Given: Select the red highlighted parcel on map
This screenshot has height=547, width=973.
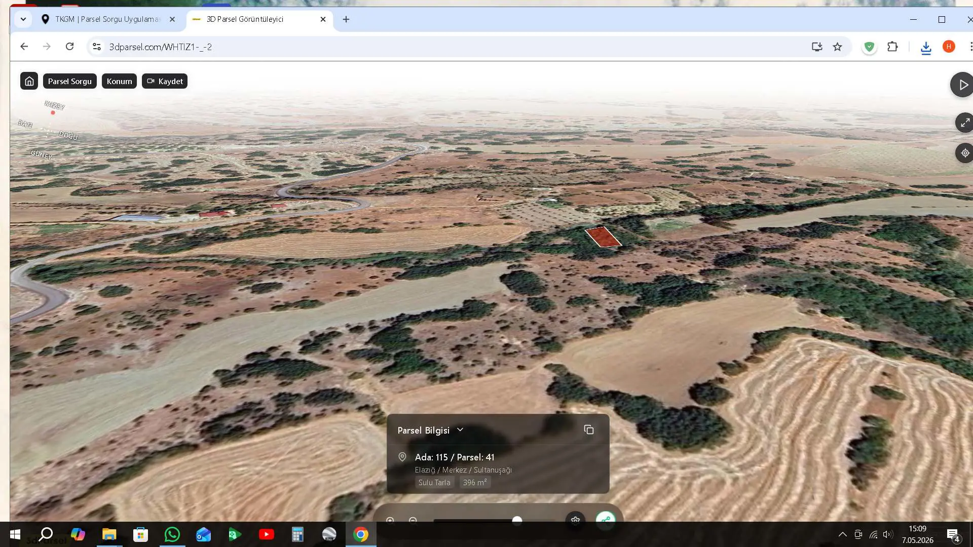Looking at the screenshot, I should click(x=603, y=237).
